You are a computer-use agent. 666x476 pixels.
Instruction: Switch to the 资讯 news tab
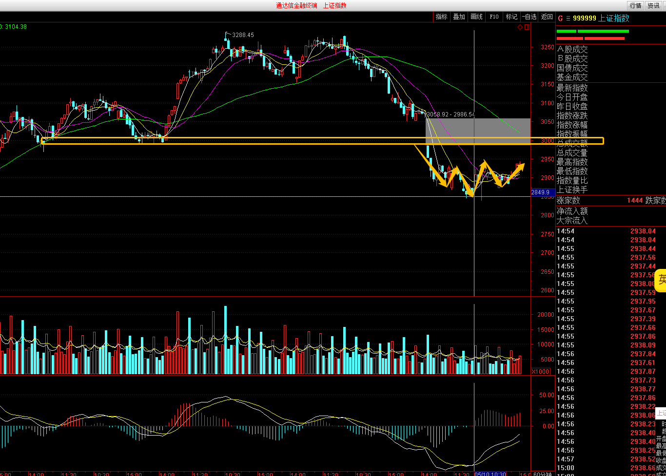[653, 5]
